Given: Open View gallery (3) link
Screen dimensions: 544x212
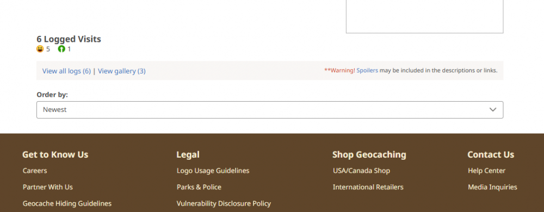Looking at the screenshot, I should [x=122, y=71].
